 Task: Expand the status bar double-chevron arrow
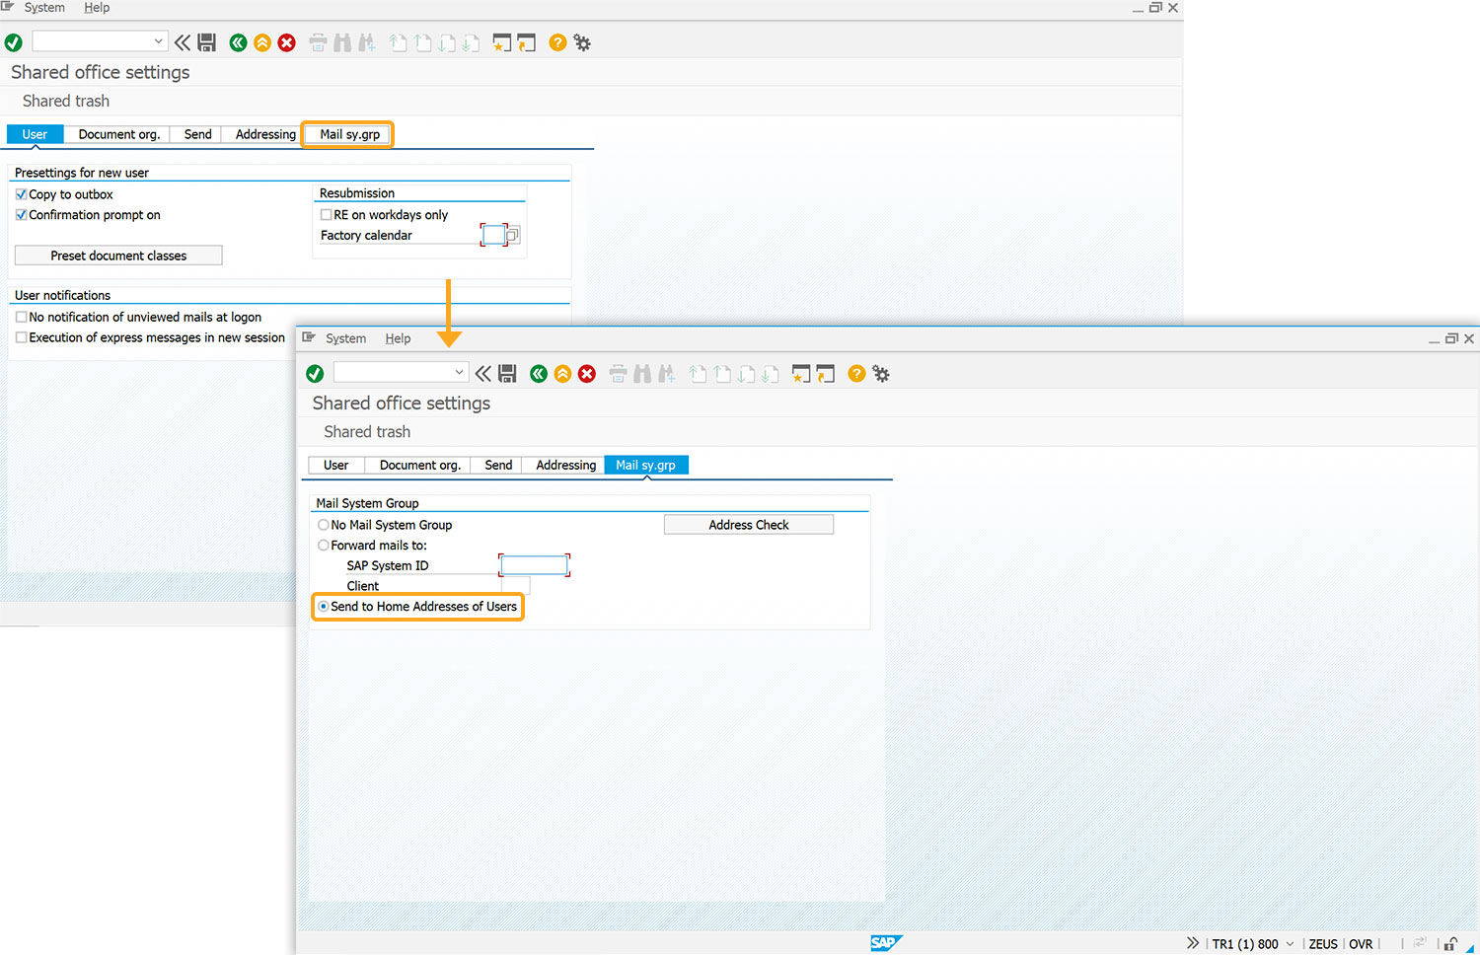point(1193,943)
